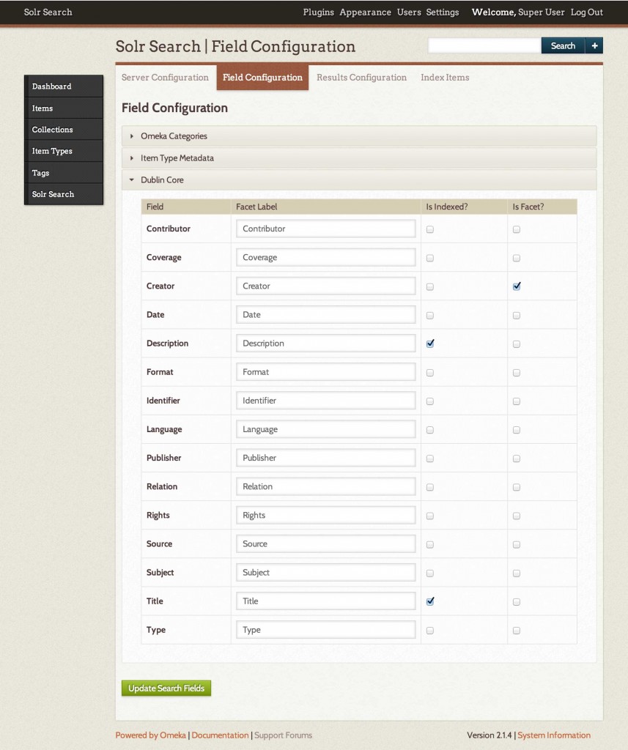The image size is (628, 750).
Task: Switch to the Server Configuration tab
Action: tap(165, 78)
